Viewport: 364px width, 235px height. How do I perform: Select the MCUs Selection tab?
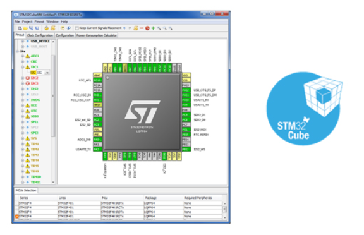click(x=26, y=190)
